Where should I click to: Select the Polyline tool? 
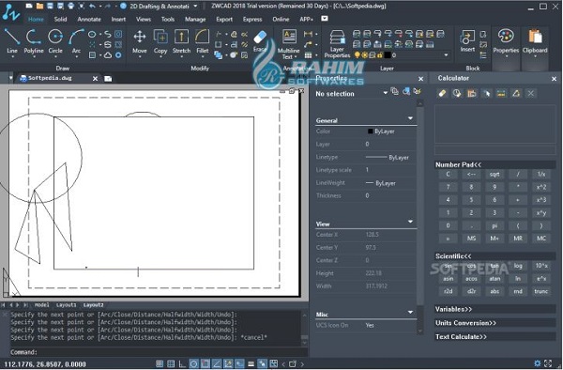coord(34,41)
